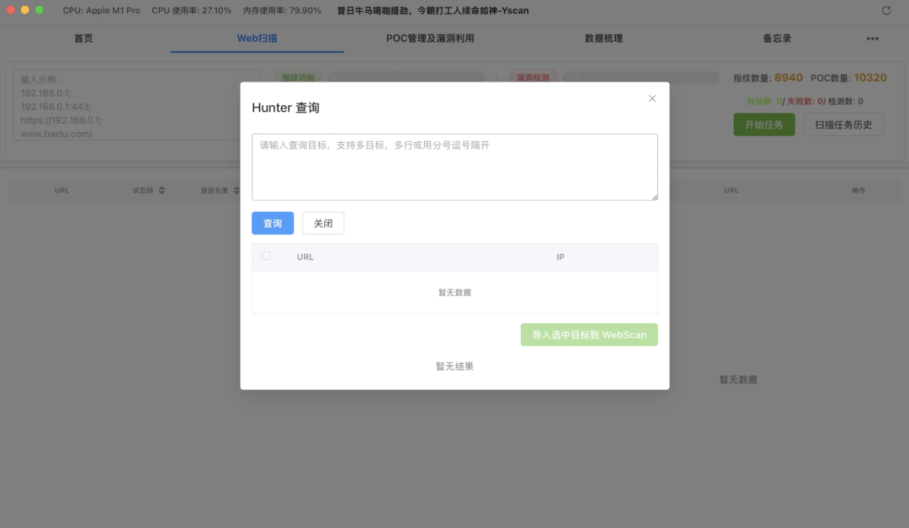Click the refresh icon in title bar
The width and height of the screenshot is (909, 528).
point(885,10)
